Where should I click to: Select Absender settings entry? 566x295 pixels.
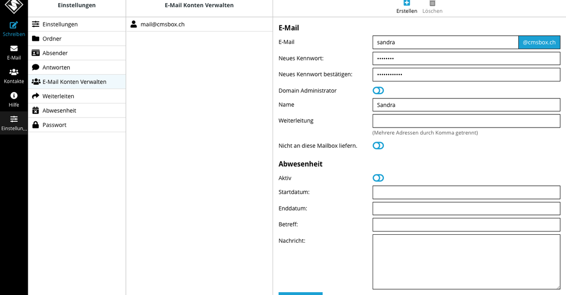point(77,53)
